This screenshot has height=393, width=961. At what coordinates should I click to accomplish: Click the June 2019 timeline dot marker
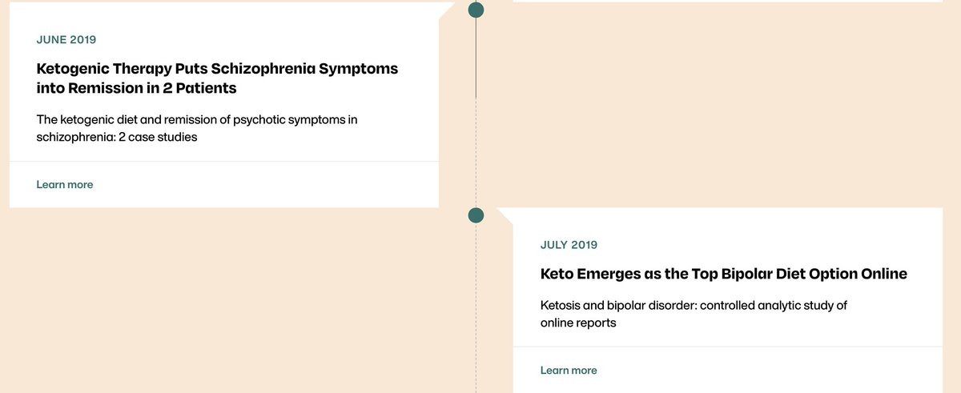click(476, 10)
